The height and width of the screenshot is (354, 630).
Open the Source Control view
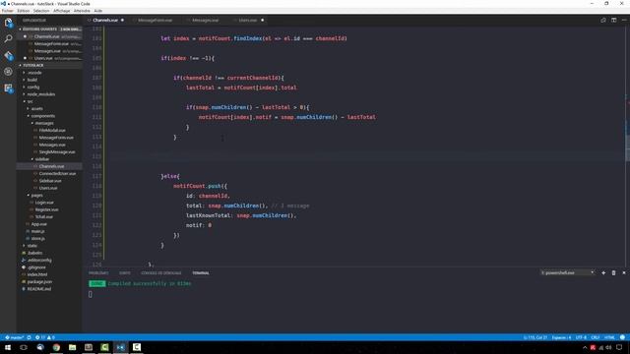pos(8,55)
